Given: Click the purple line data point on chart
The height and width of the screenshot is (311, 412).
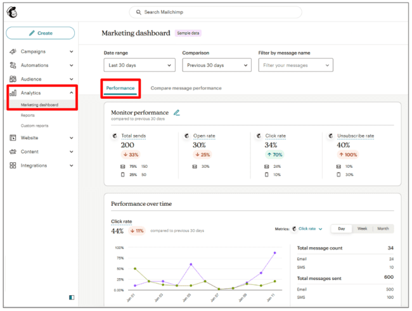Looking at the screenshot, I should tap(190, 264).
